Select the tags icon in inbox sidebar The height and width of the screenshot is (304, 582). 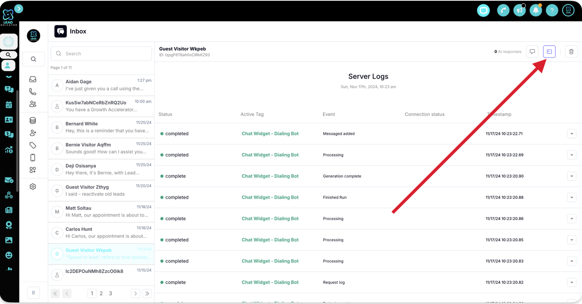[x=33, y=145]
